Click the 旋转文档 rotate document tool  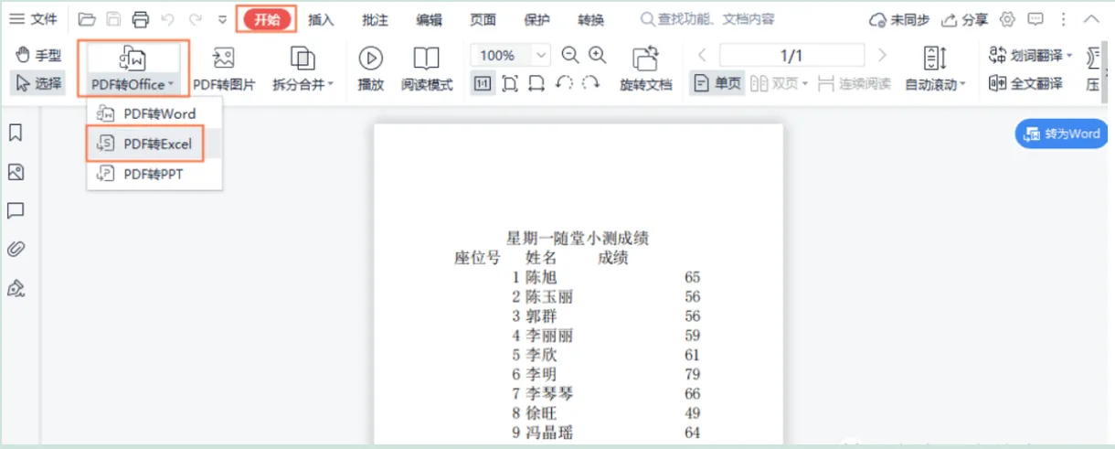[646, 68]
